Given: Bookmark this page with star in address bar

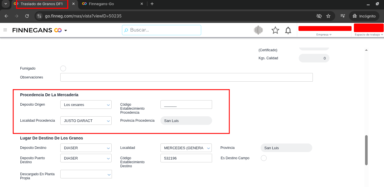Looking at the screenshot, I should coord(328,16).
